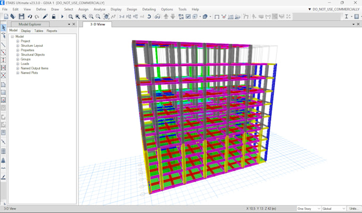
Task: Click the draw floor polygon tool
Action: tap(4, 85)
